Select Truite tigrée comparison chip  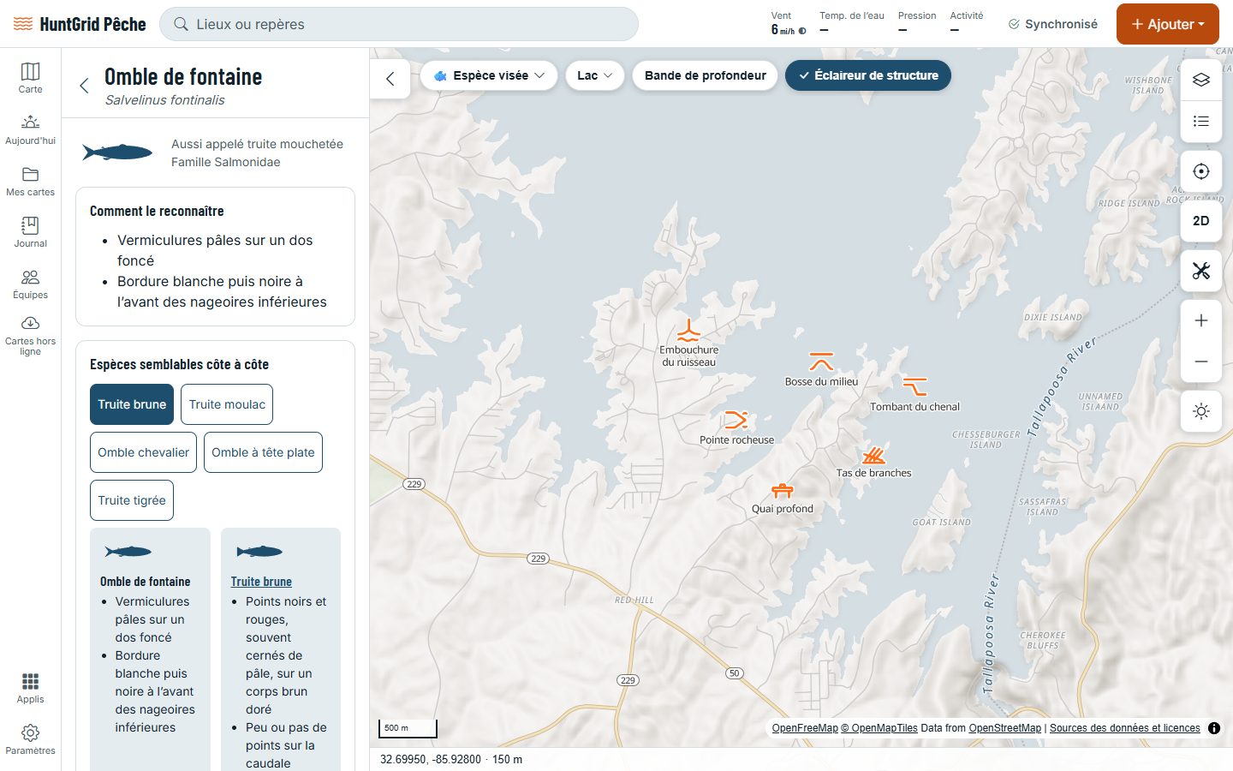coord(132,500)
